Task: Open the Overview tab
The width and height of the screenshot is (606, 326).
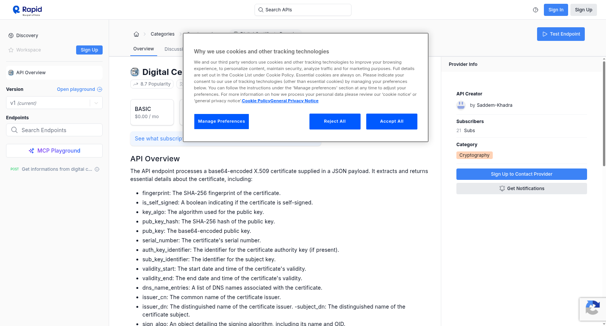Action: point(144,49)
